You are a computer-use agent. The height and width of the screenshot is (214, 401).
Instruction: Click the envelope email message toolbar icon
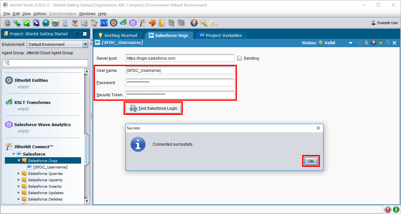click(x=84, y=23)
